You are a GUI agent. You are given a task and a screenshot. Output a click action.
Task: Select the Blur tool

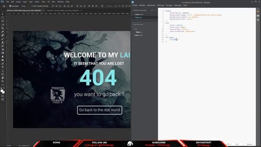(x=2, y=56)
